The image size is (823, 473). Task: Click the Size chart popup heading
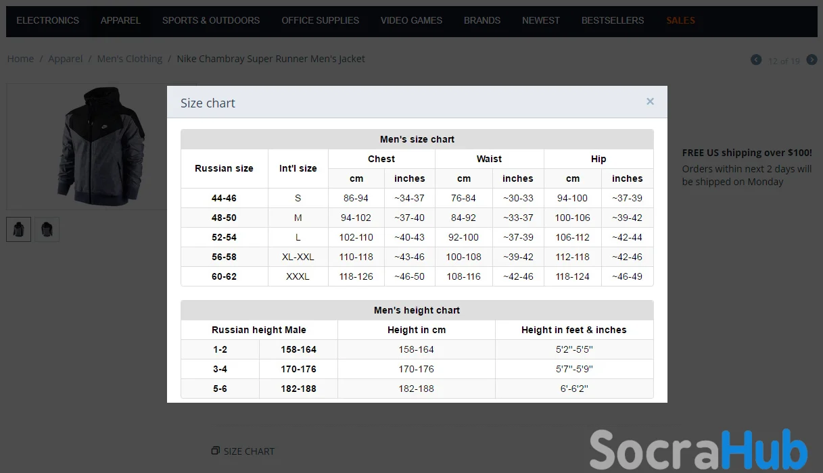[x=208, y=103]
